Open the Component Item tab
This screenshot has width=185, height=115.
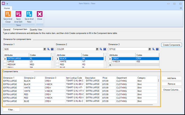(x=20, y=29)
